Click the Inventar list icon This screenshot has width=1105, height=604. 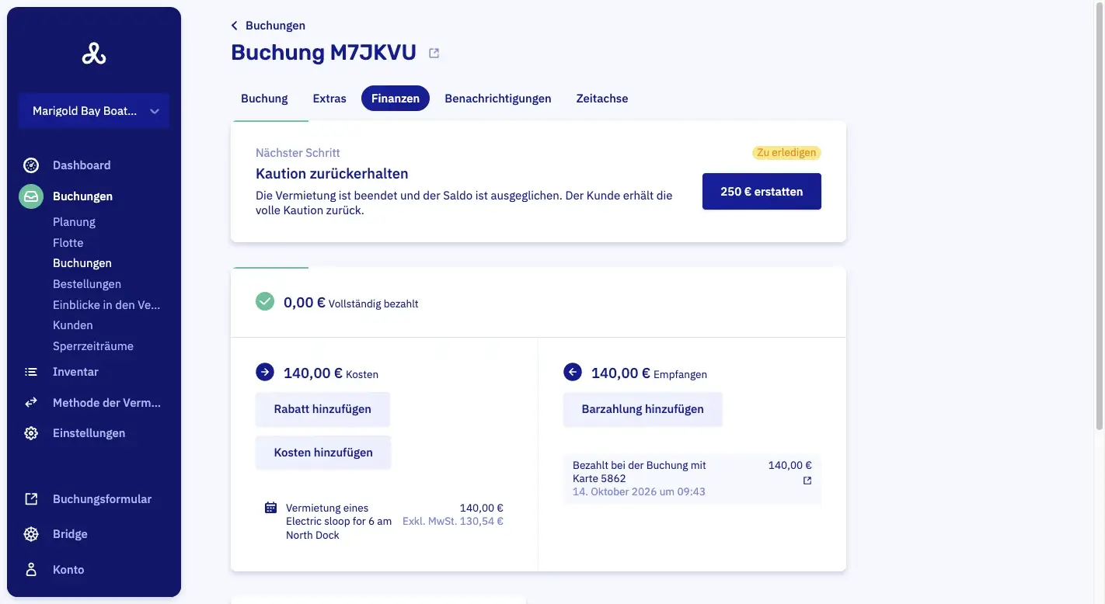(x=31, y=372)
